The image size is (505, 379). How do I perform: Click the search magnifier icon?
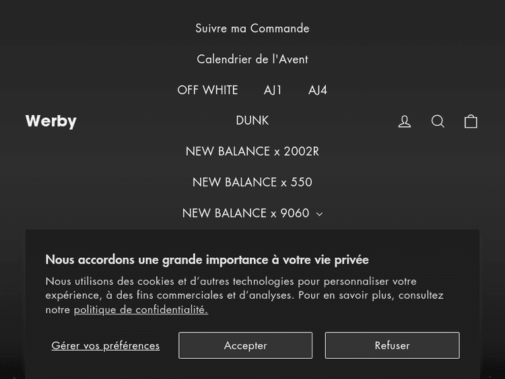click(438, 121)
